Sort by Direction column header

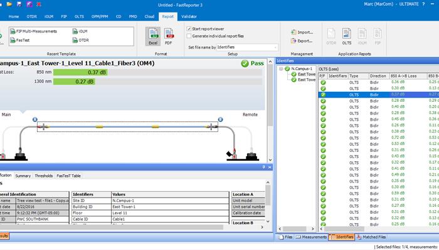click(x=378, y=76)
